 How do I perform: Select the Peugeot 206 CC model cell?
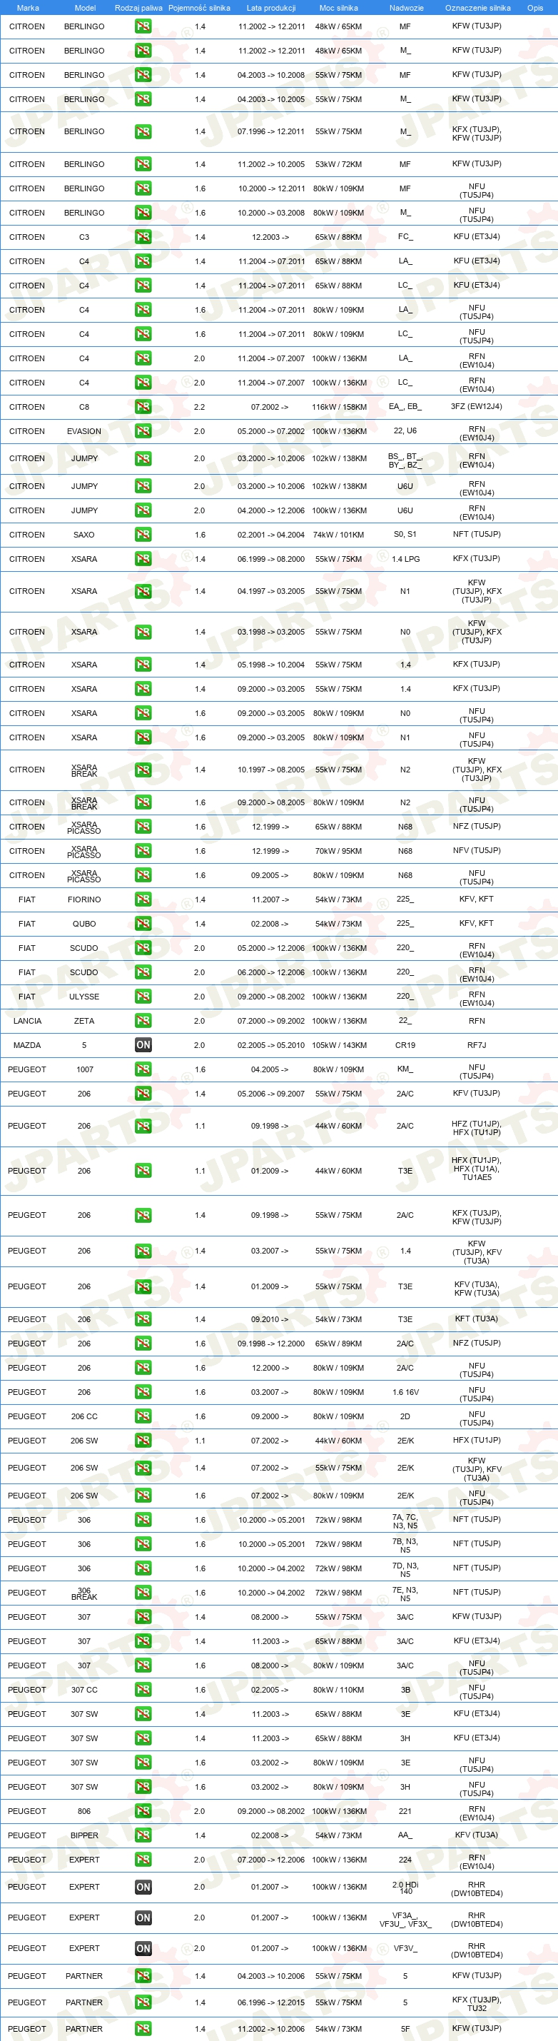[84, 1416]
